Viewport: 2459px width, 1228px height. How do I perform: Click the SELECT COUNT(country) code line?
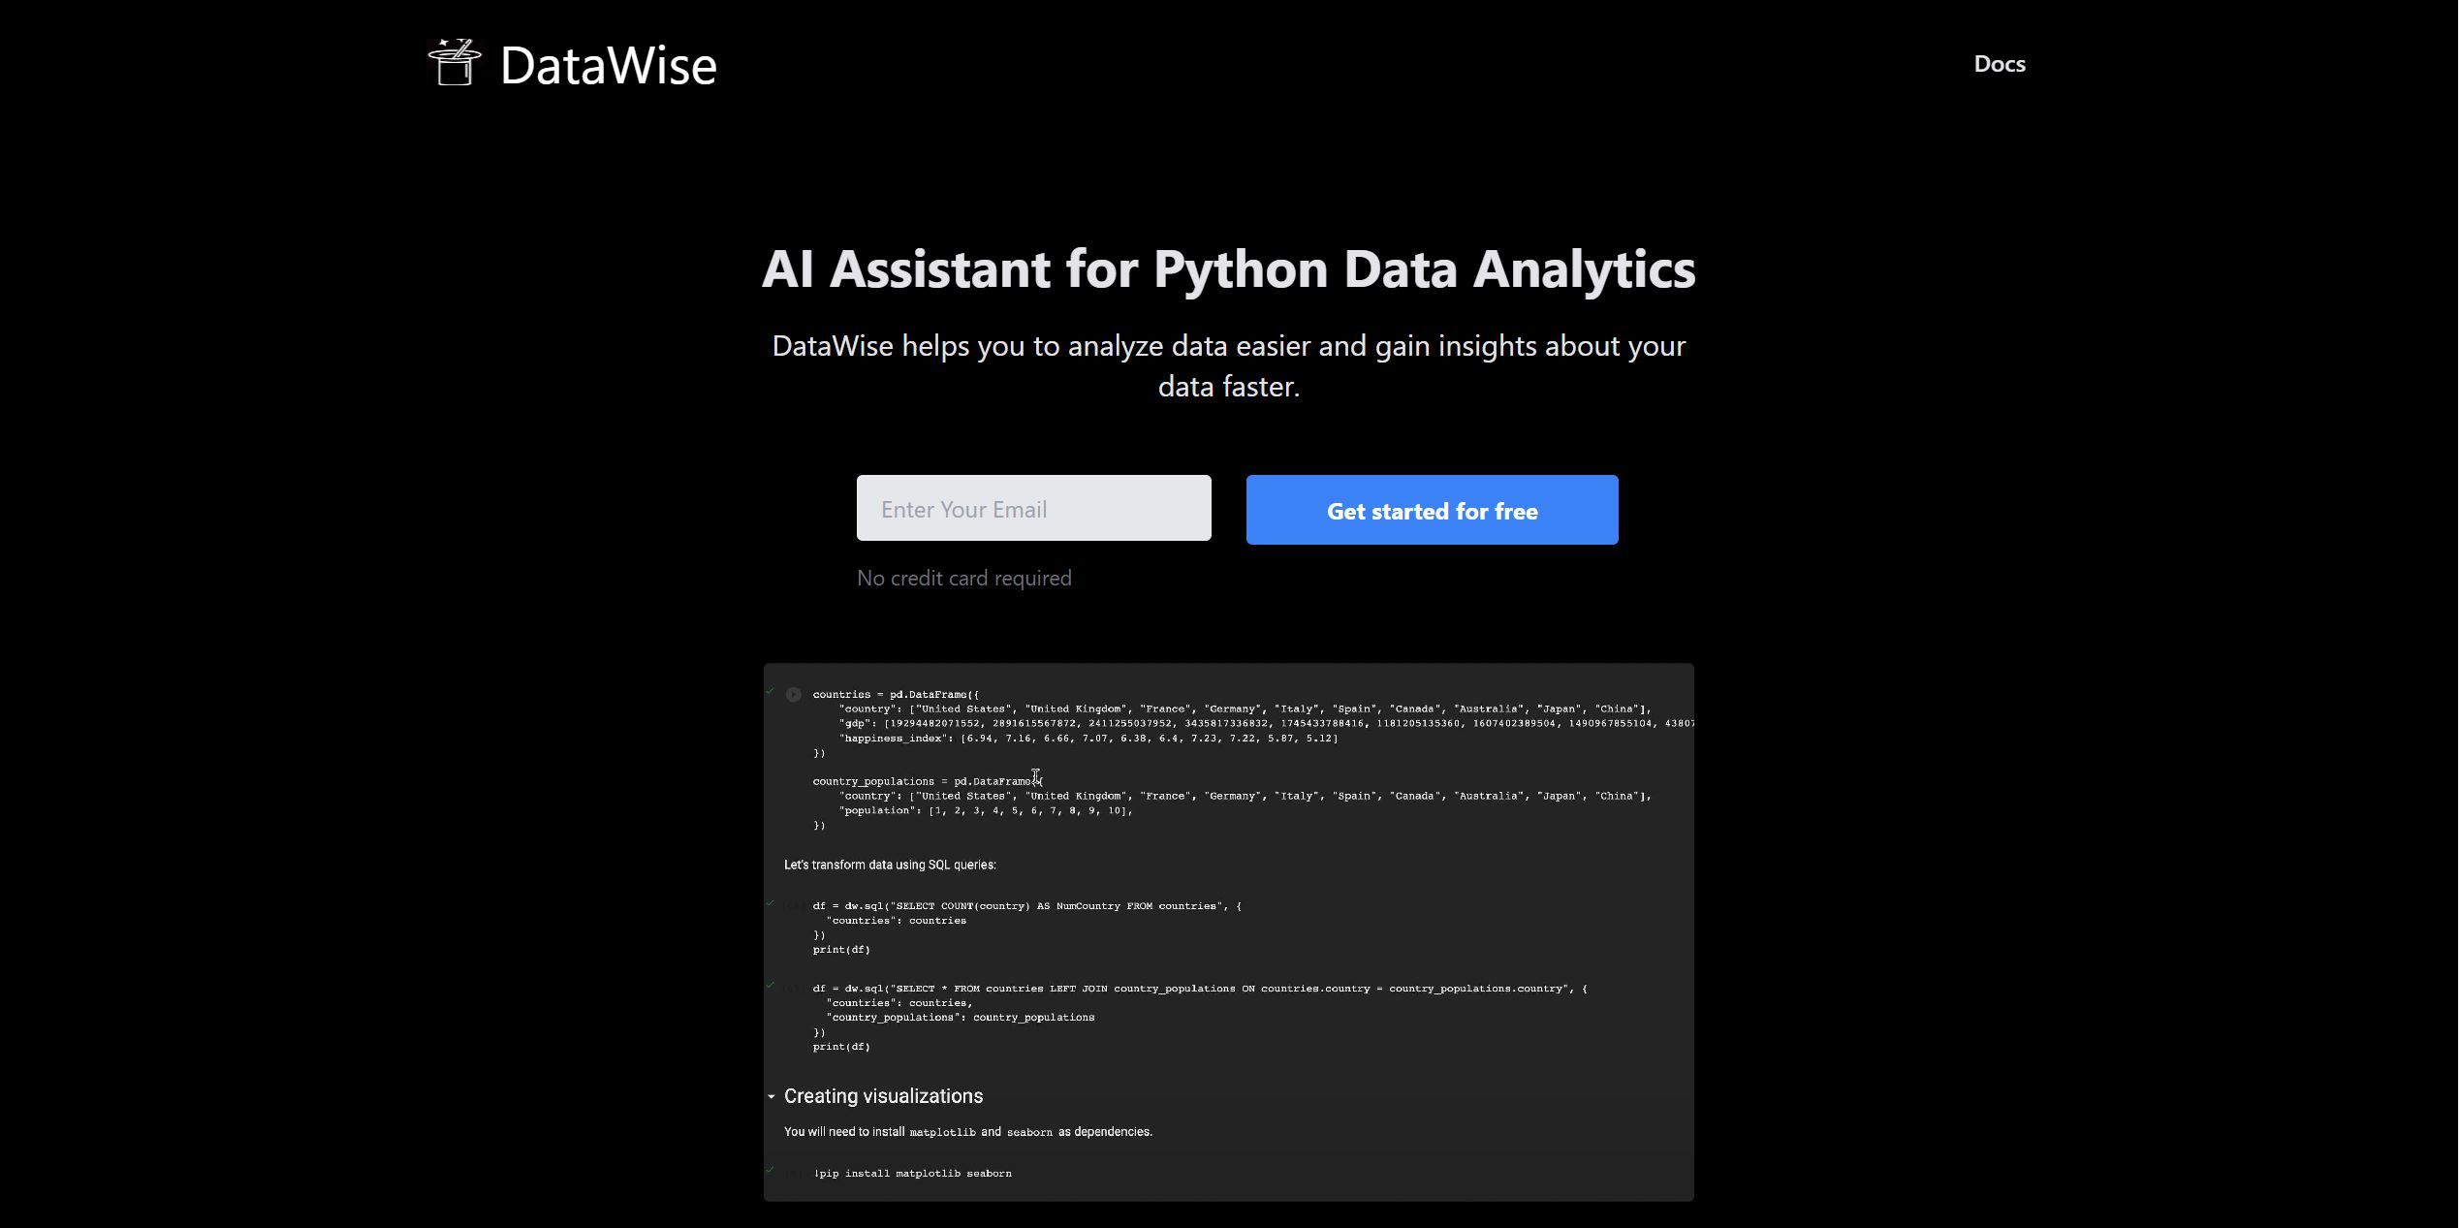(1025, 906)
